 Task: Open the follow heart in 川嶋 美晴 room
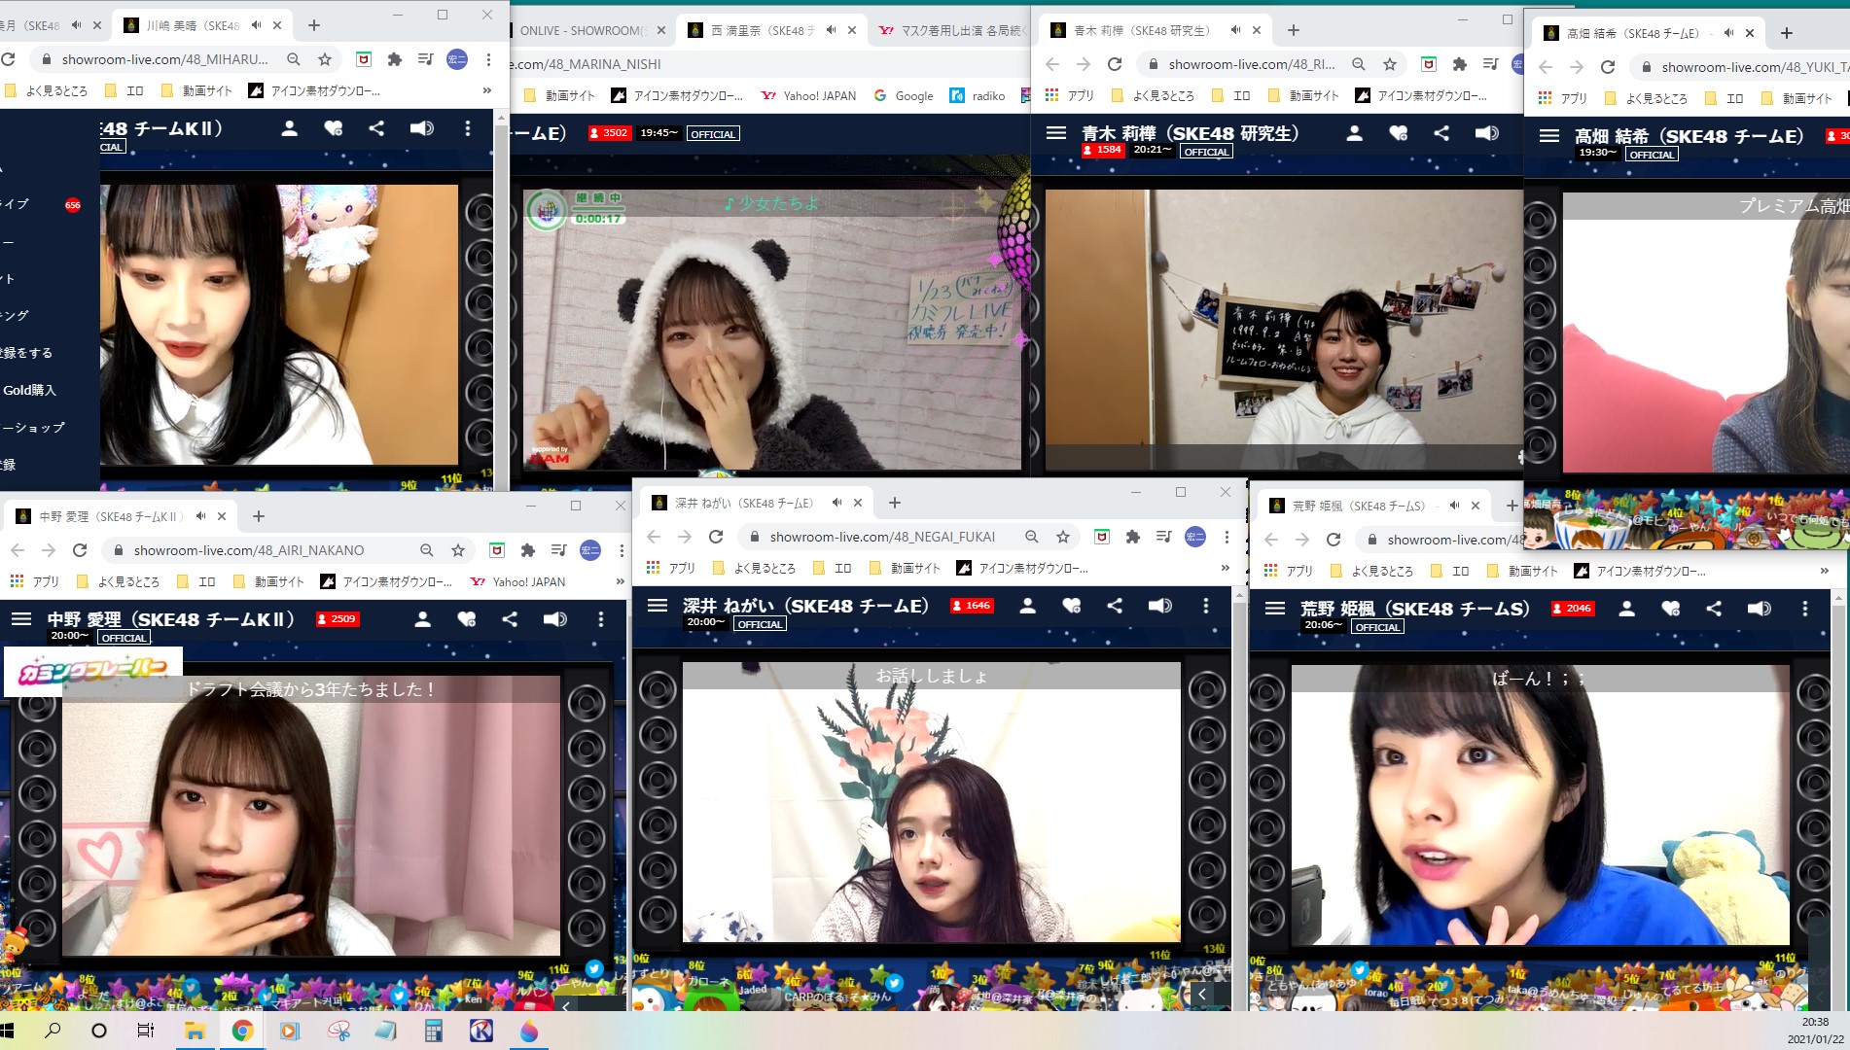(x=333, y=128)
